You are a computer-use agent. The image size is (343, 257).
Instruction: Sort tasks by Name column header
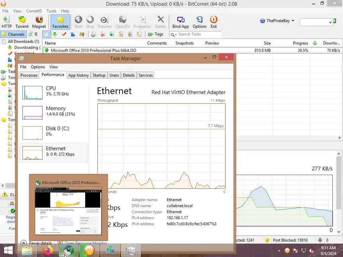point(50,43)
